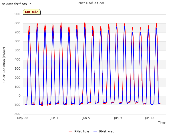183x137 pixels.
Task: Click the blue RNet_wat legend swatch
Action: pos(95,132)
